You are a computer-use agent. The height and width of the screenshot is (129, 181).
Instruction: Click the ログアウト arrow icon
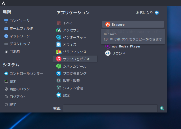pos(6,97)
